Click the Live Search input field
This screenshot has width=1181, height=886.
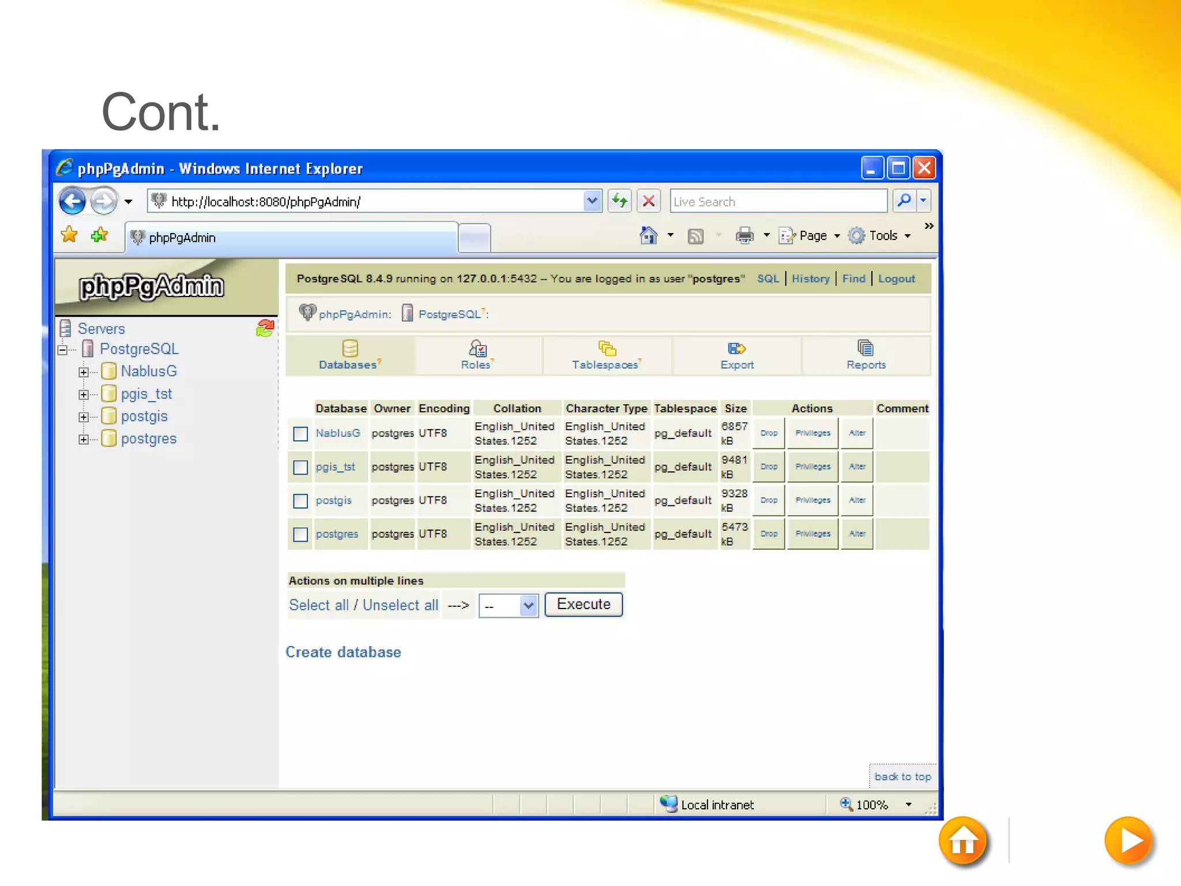point(778,201)
